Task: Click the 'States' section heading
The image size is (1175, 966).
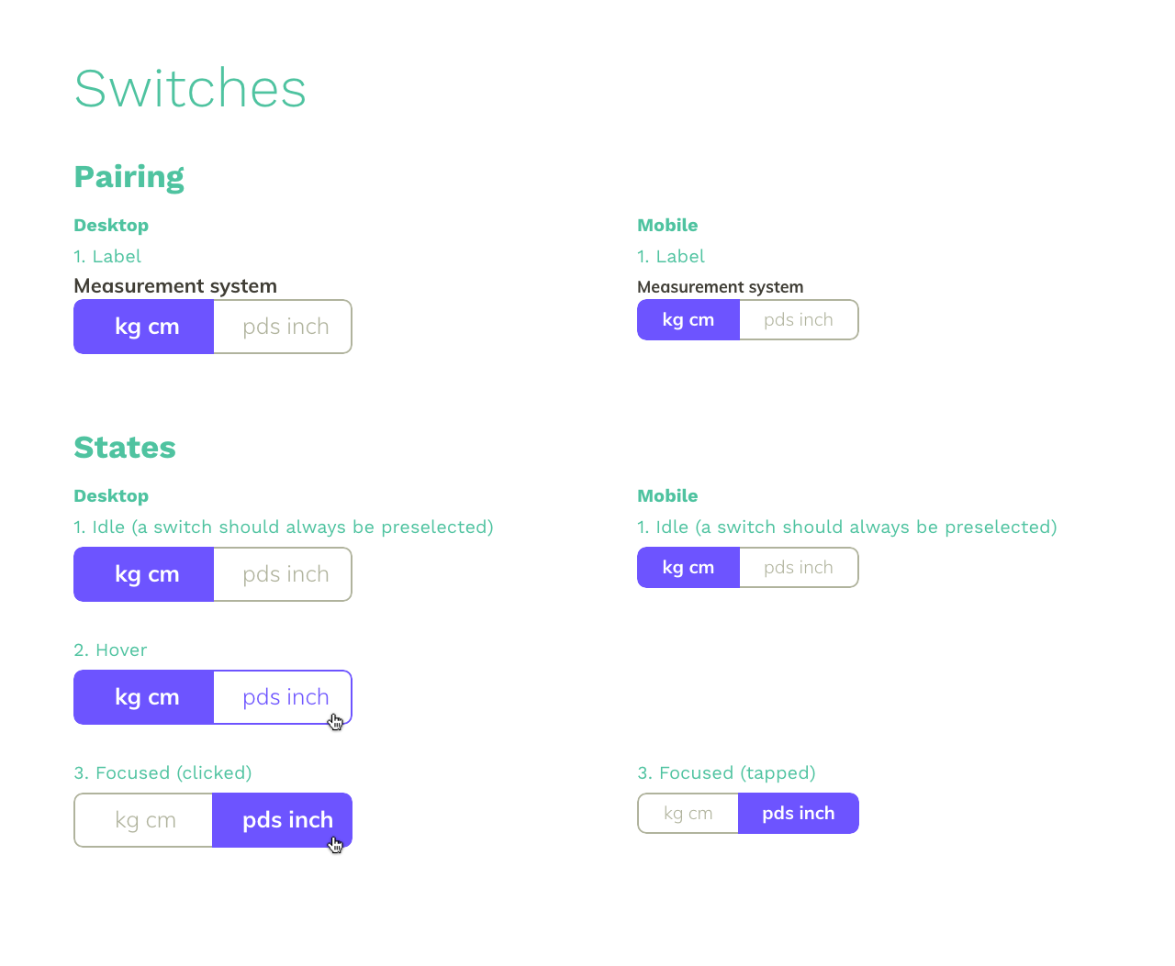Action: 125,447
